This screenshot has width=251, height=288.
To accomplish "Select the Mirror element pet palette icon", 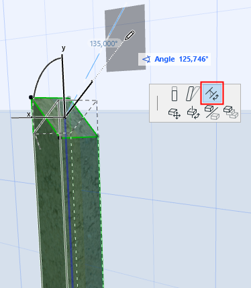I will (x=212, y=113).
